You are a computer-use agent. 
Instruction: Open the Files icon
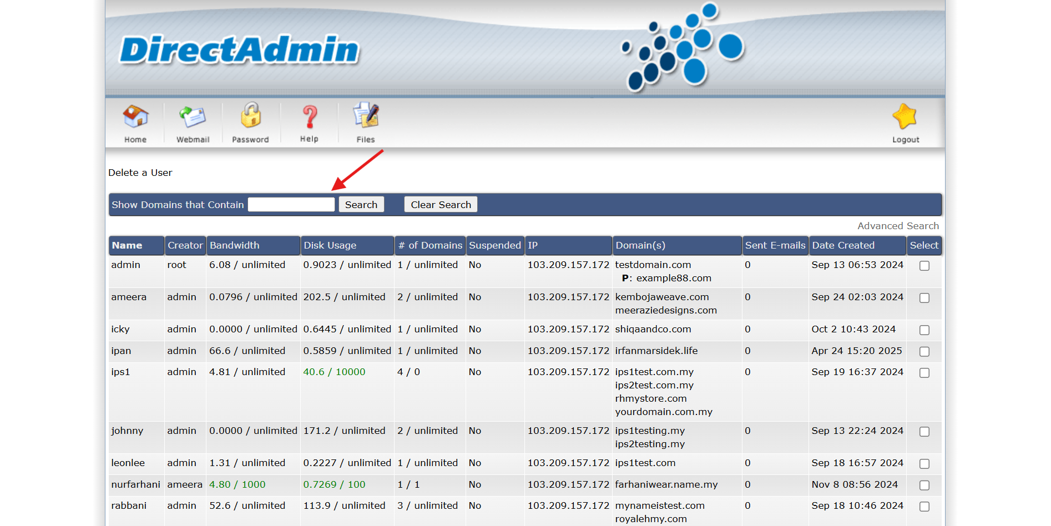pos(366,123)
